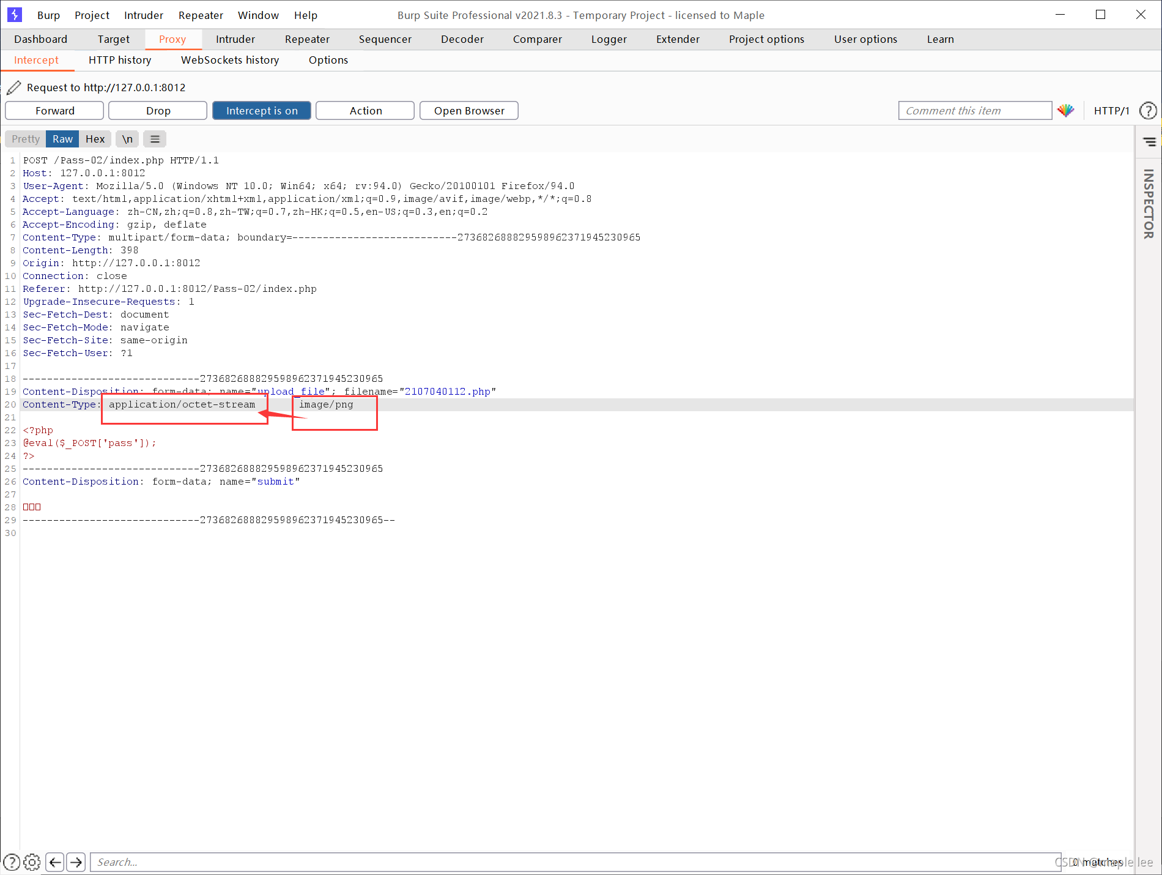Switch to Pretty view
Image resolution: width=1162 pixels, height=875 pixels.
(26, 139)
